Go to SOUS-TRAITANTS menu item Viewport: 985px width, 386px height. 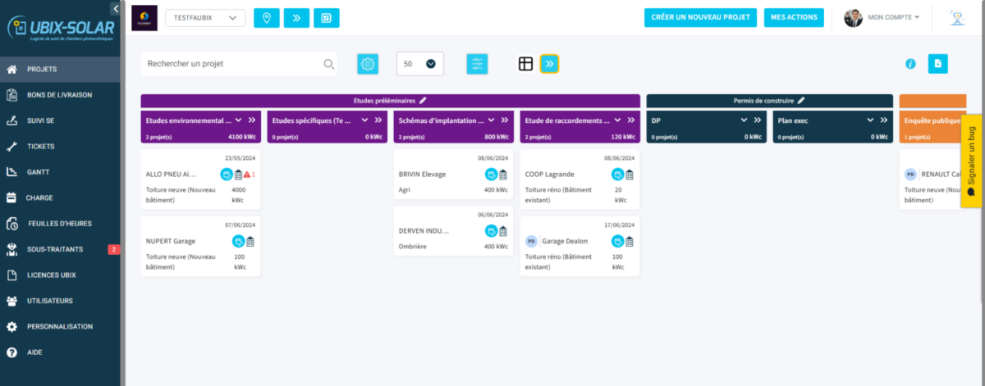coord(55,249)
